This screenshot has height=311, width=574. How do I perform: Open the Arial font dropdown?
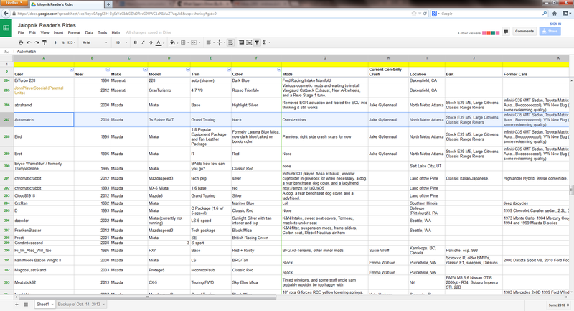coord(95,42)
